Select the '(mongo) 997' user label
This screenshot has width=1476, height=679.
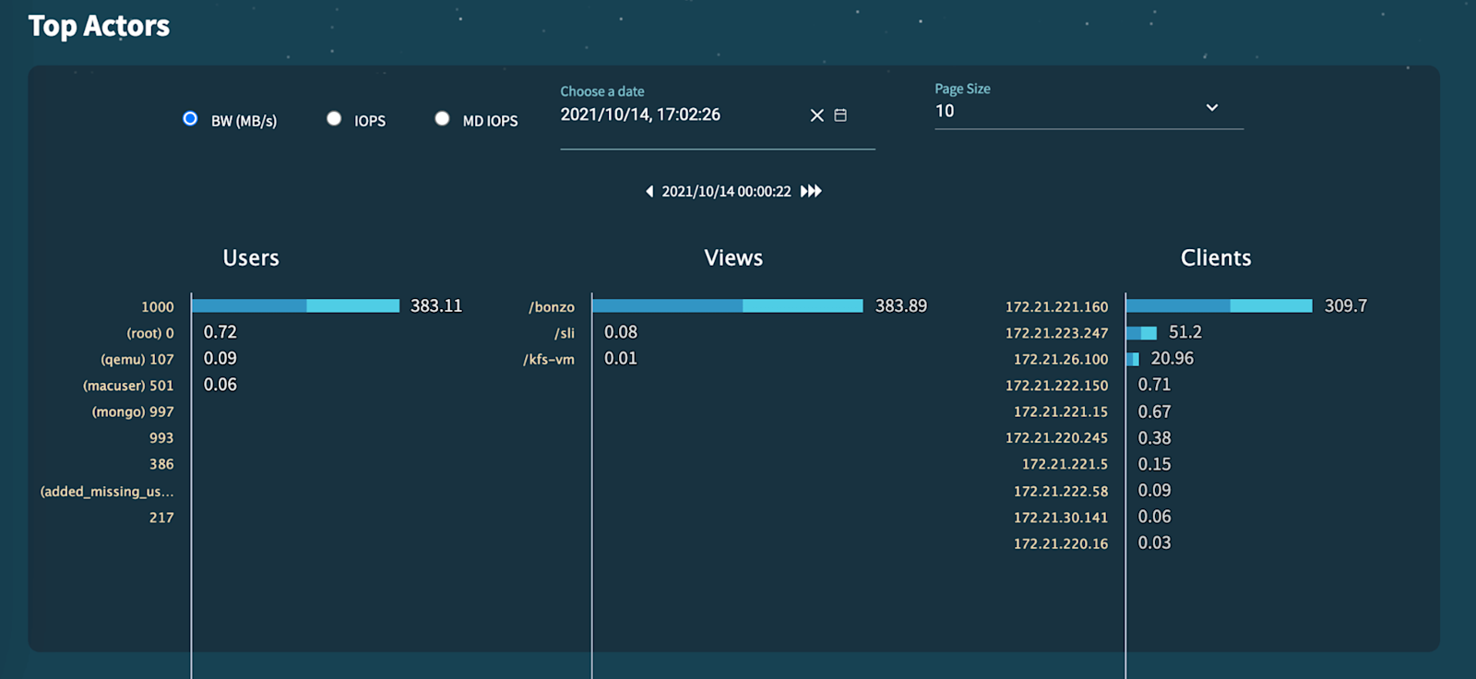coord(133,412)
